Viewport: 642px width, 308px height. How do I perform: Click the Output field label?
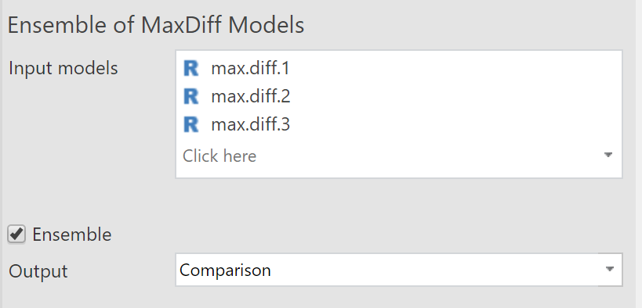38,271
